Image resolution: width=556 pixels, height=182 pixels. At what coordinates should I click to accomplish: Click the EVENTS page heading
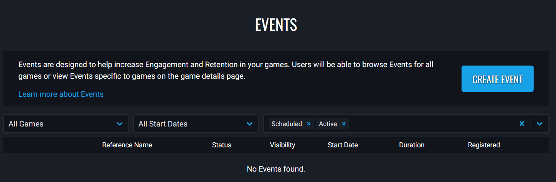click(276, 25)
